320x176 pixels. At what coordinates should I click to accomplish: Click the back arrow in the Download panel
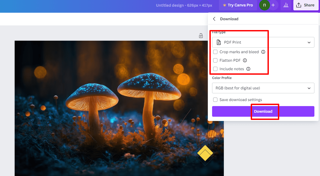(214, 19)
